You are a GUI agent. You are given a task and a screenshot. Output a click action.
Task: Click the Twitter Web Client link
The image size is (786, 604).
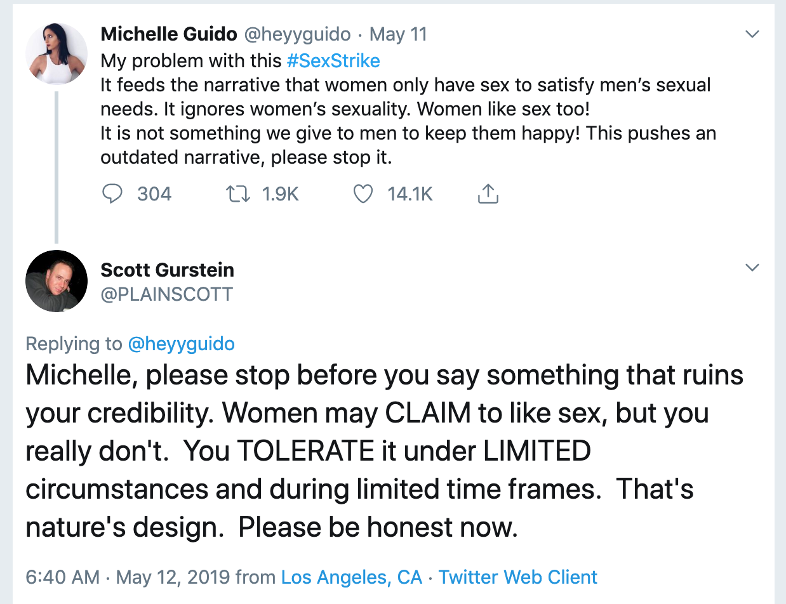518,577
